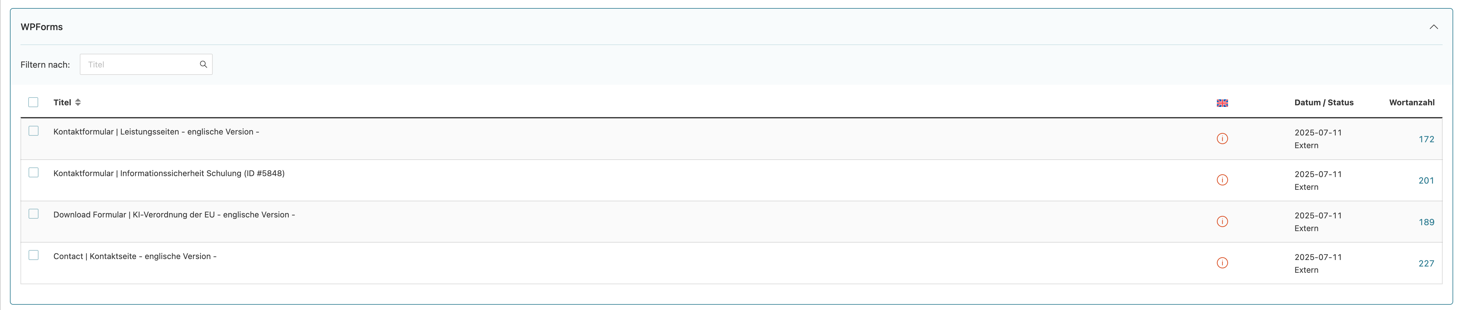Viewport: 1460px width, 310px height.
Task: Click status icon for Leistungsseiten contact form
Action: [1222, 139]
